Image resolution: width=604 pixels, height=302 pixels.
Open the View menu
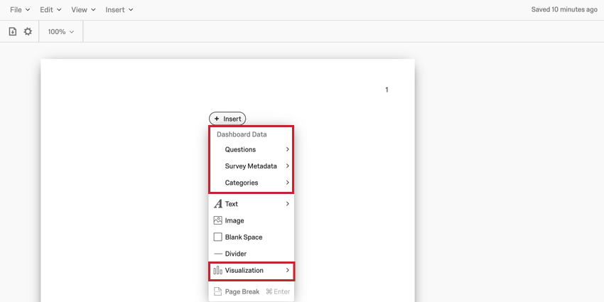click(x=83, y=10)
